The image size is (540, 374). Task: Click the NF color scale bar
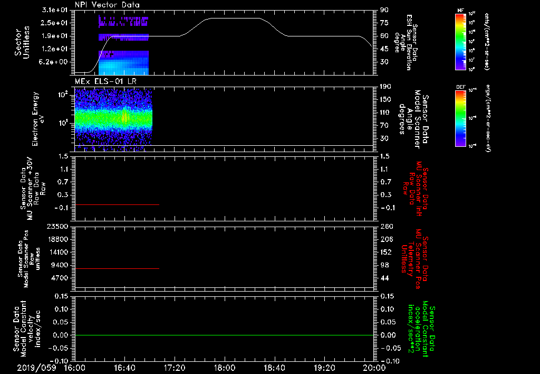pyautogui.click(x=461, y=41)
